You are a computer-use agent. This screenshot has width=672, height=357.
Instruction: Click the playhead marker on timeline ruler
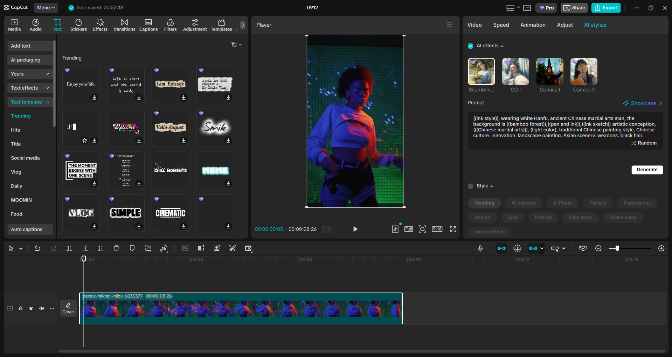[x=84, y=259]
